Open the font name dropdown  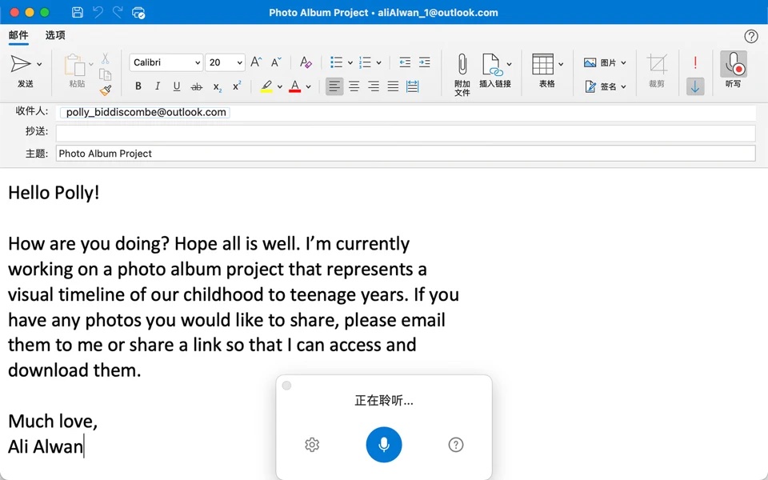click(x=197, y=62)
